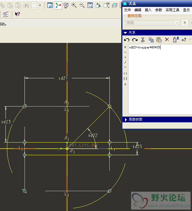This screenshot has height=211, width=192.
Task: Insert caret exponent operator
Action: [x=125, y=67]
